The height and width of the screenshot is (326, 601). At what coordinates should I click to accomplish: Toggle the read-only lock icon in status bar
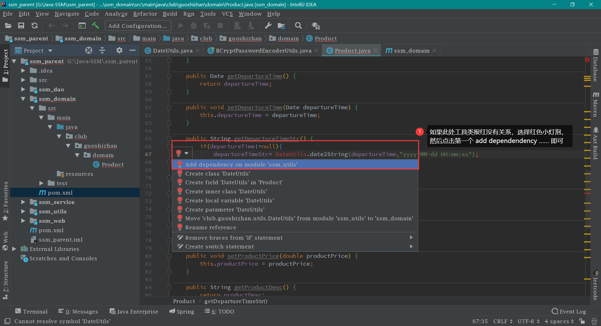pyautogui.click(x=582, y=321)
